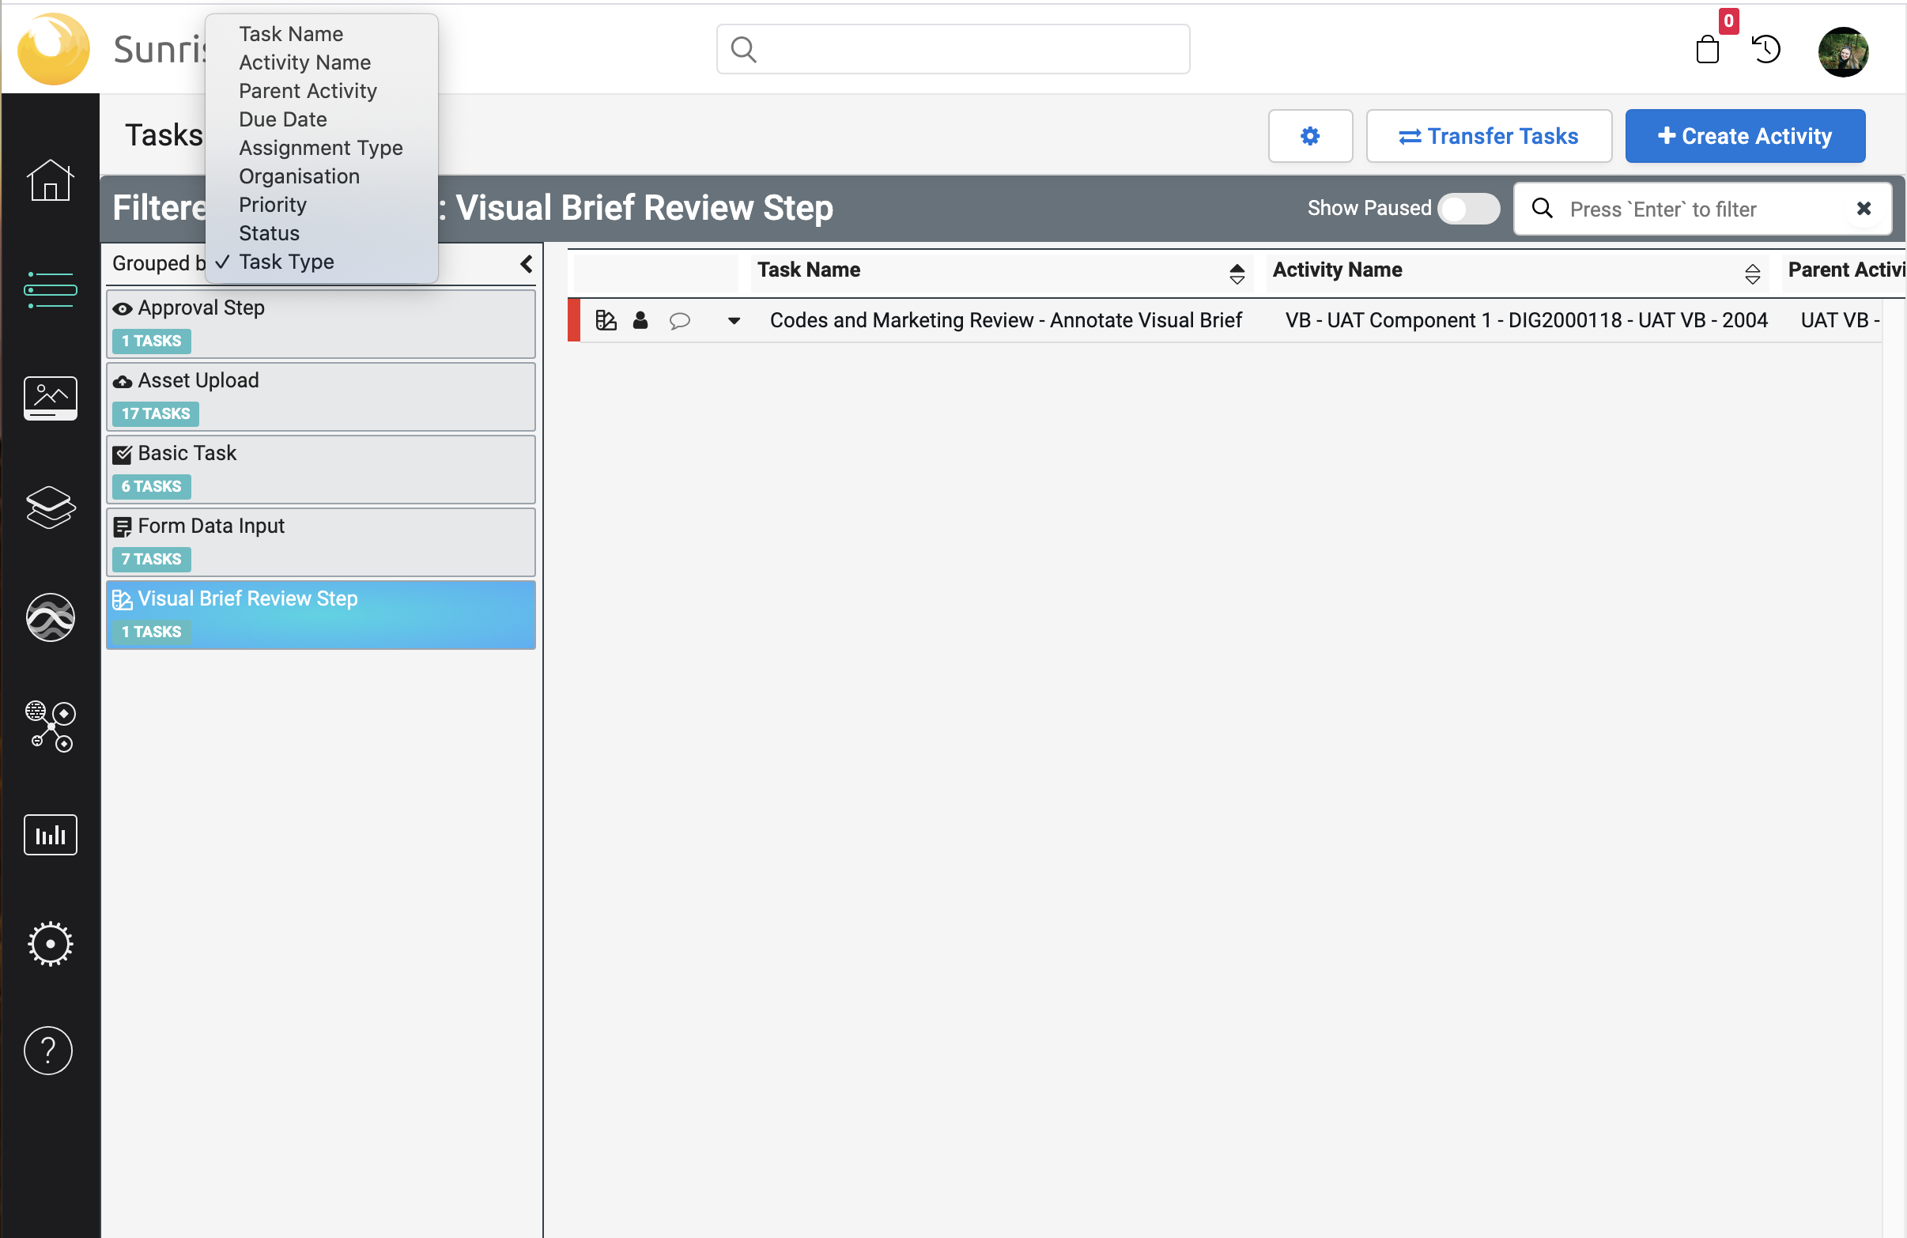Select Status grouping option
Viewport: 1907px width, 1238px height.
pyautogui.click(x=269, y=233)
